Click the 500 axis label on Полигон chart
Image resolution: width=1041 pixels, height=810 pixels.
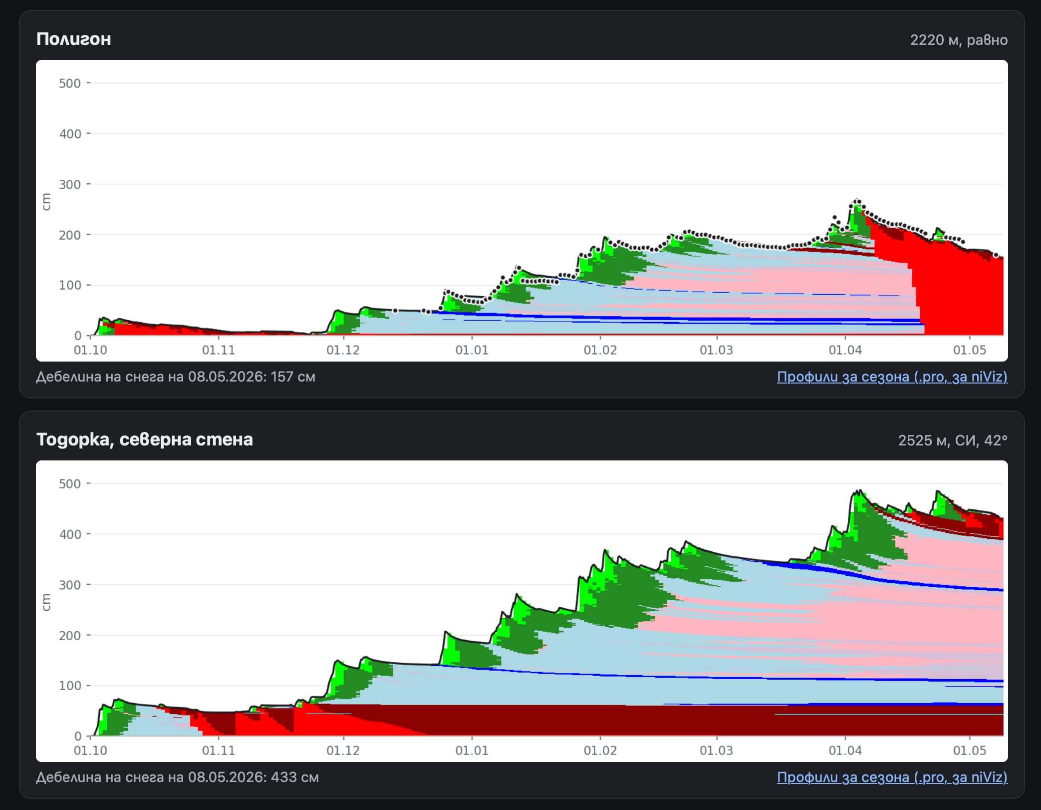[70, 83]
